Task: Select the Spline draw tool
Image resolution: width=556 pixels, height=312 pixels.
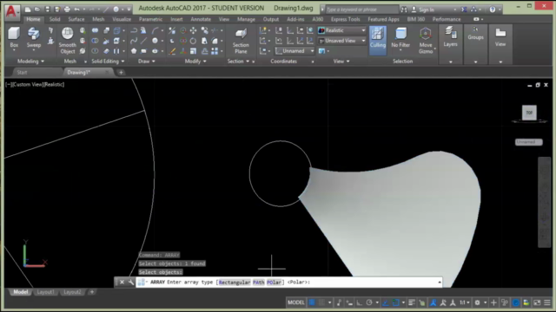Action: pyautogui.click(x=134, y=41)
